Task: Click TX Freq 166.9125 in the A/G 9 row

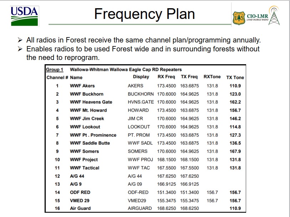Action: click(189, 184)
